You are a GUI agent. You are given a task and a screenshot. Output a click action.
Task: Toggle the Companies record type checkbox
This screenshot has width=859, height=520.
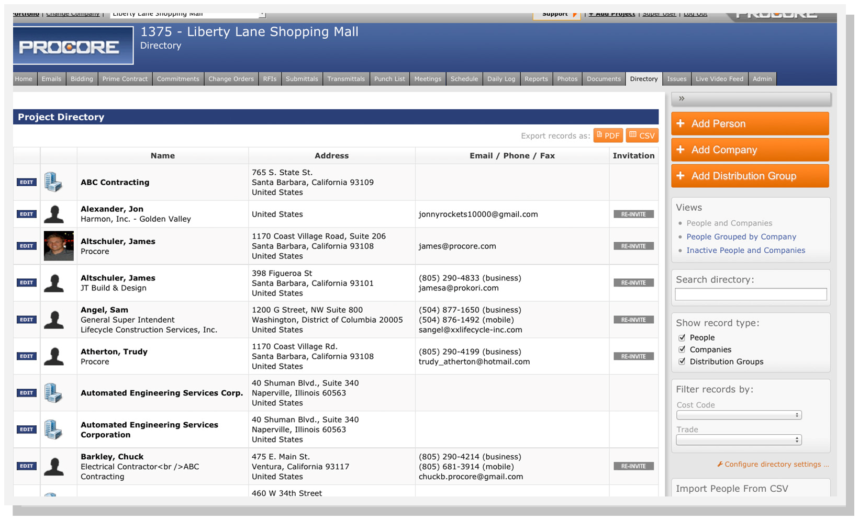(682, 349)
